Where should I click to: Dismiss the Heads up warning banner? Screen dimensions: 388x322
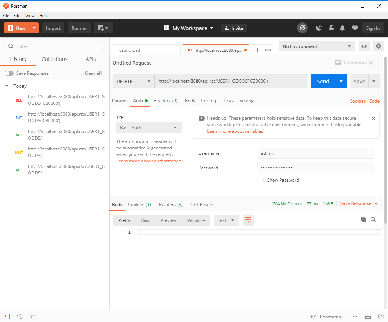point(373,119)
